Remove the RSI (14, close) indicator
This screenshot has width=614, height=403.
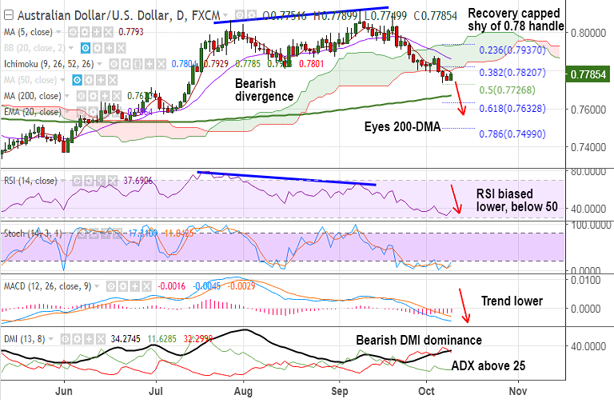113,181
